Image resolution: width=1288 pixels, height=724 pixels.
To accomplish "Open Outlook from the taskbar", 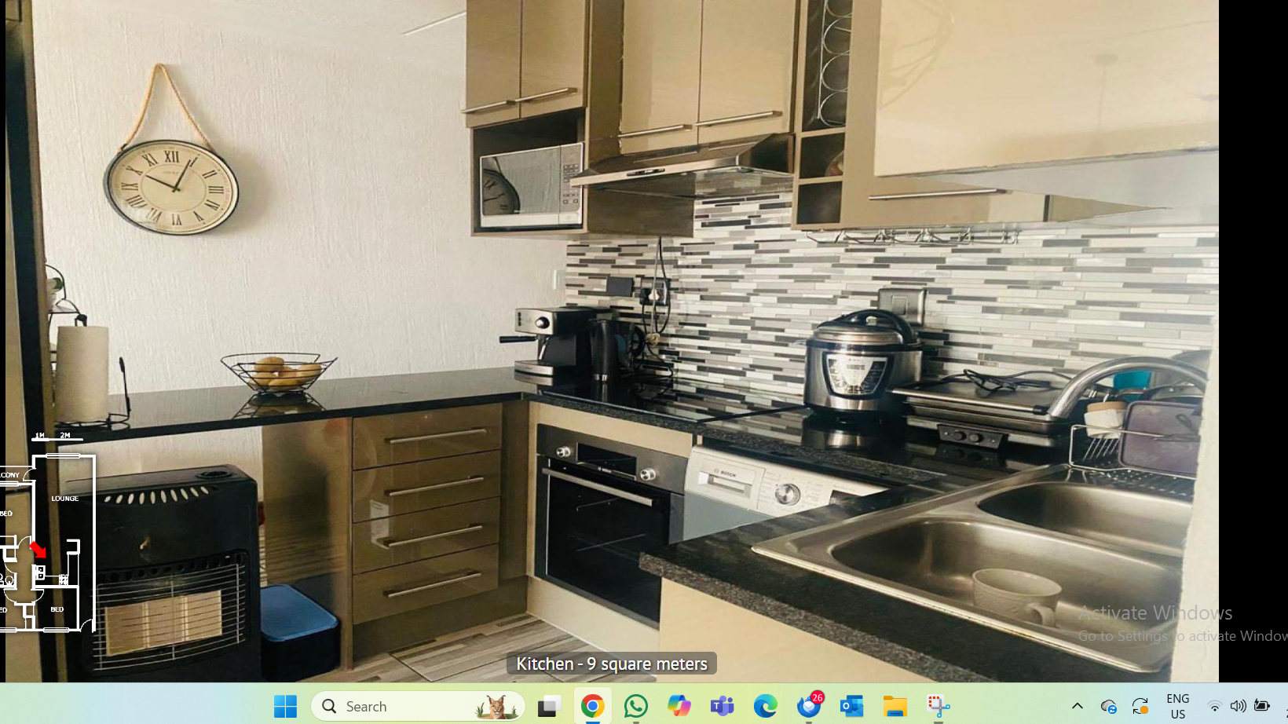I will tap(851, 707).
